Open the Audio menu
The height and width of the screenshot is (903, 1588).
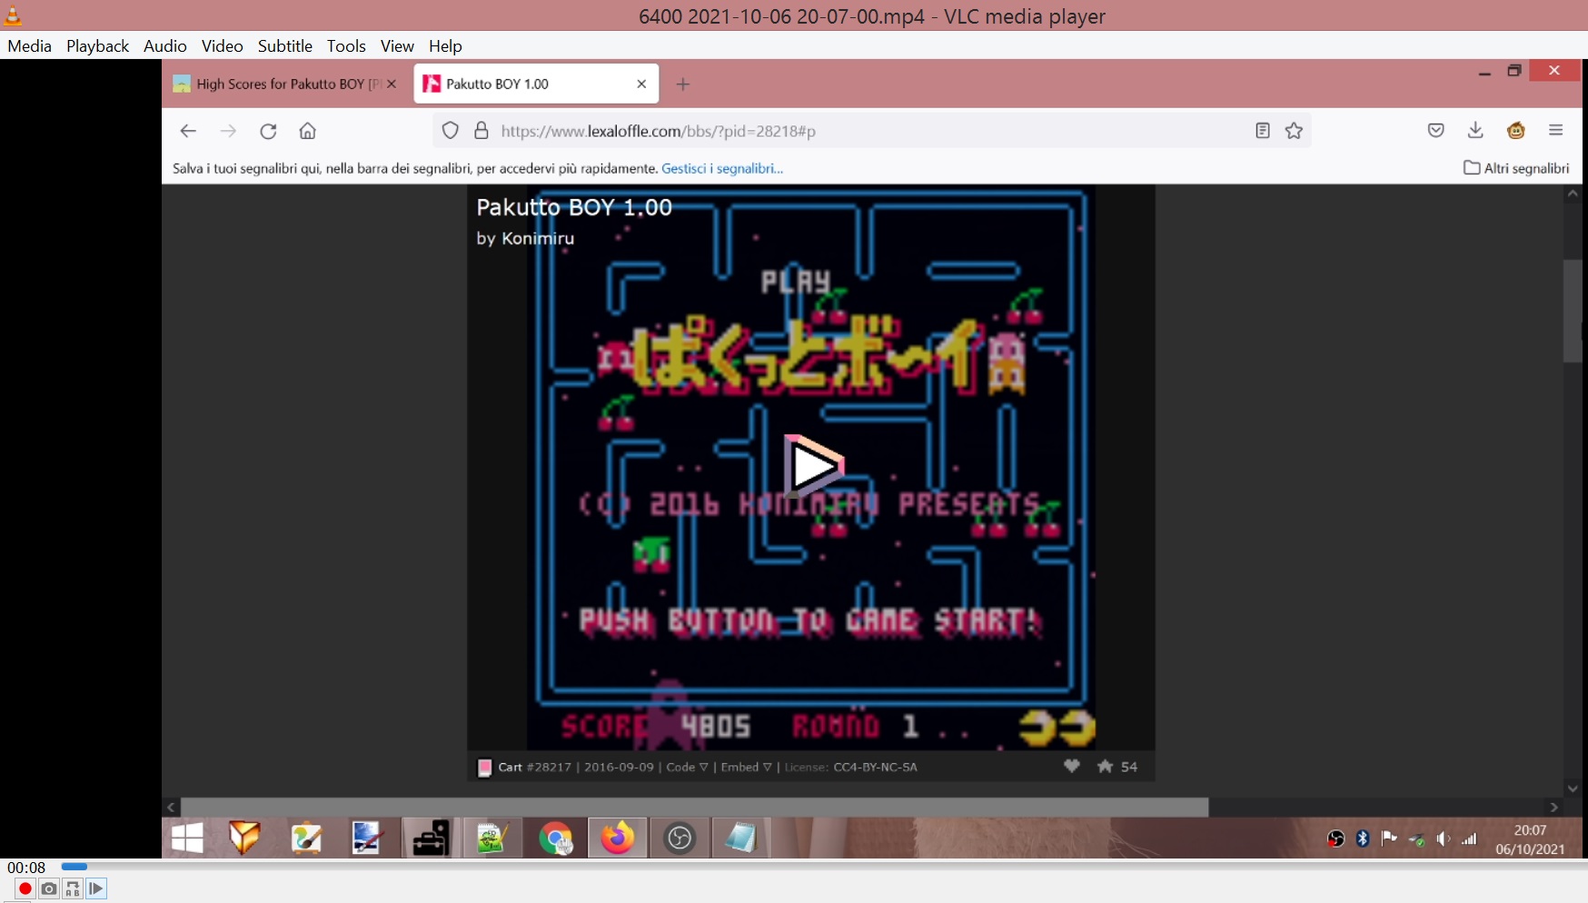164,45
